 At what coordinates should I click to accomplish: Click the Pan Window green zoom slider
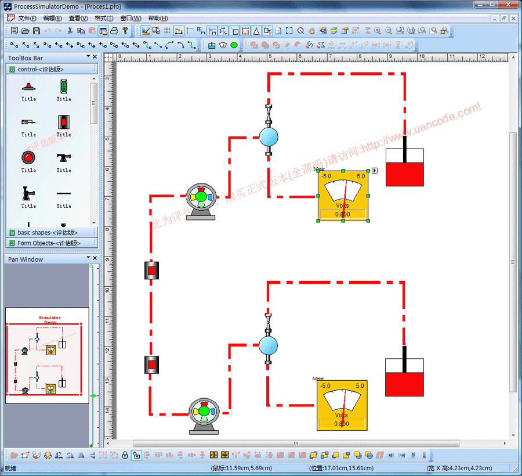tap(92, 396)
